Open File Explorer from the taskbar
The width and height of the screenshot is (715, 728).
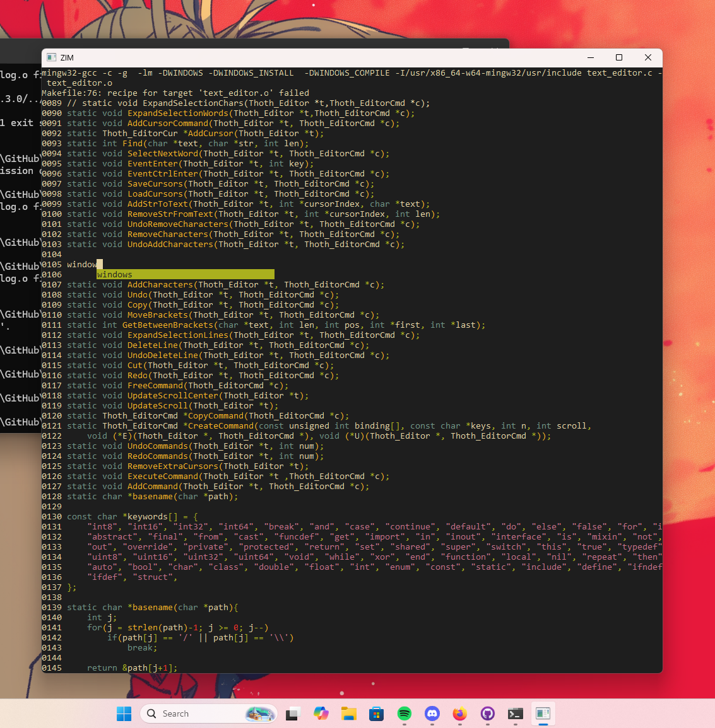349,714
